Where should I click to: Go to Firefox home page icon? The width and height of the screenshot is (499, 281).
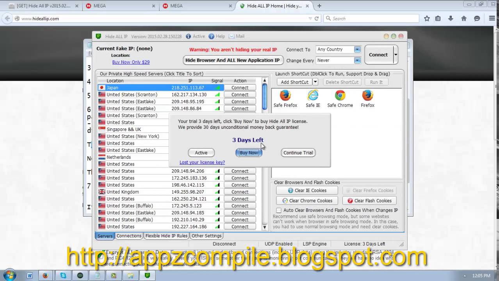(x=464, y=18)
